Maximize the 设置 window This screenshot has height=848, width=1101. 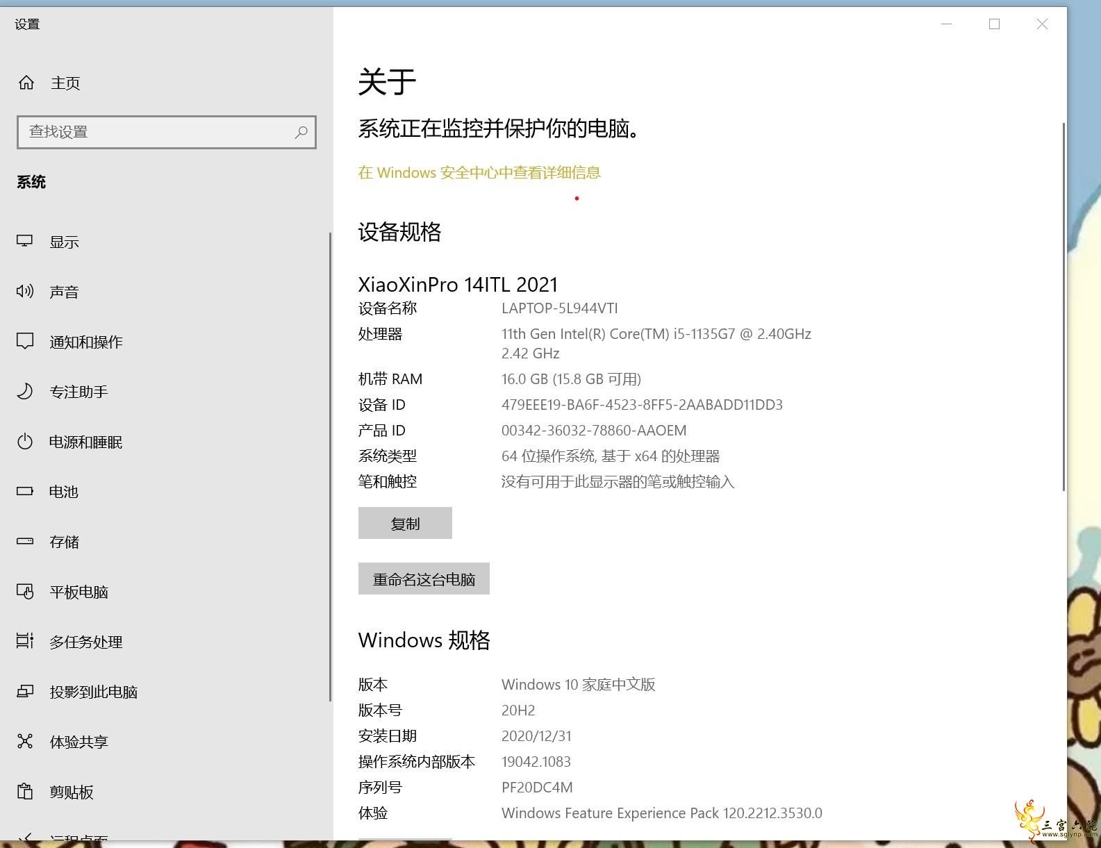pos(994,24)
